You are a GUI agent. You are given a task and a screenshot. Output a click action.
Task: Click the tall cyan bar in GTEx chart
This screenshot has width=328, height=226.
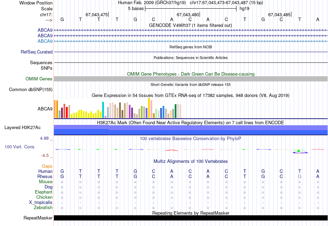tap(103, 110)
